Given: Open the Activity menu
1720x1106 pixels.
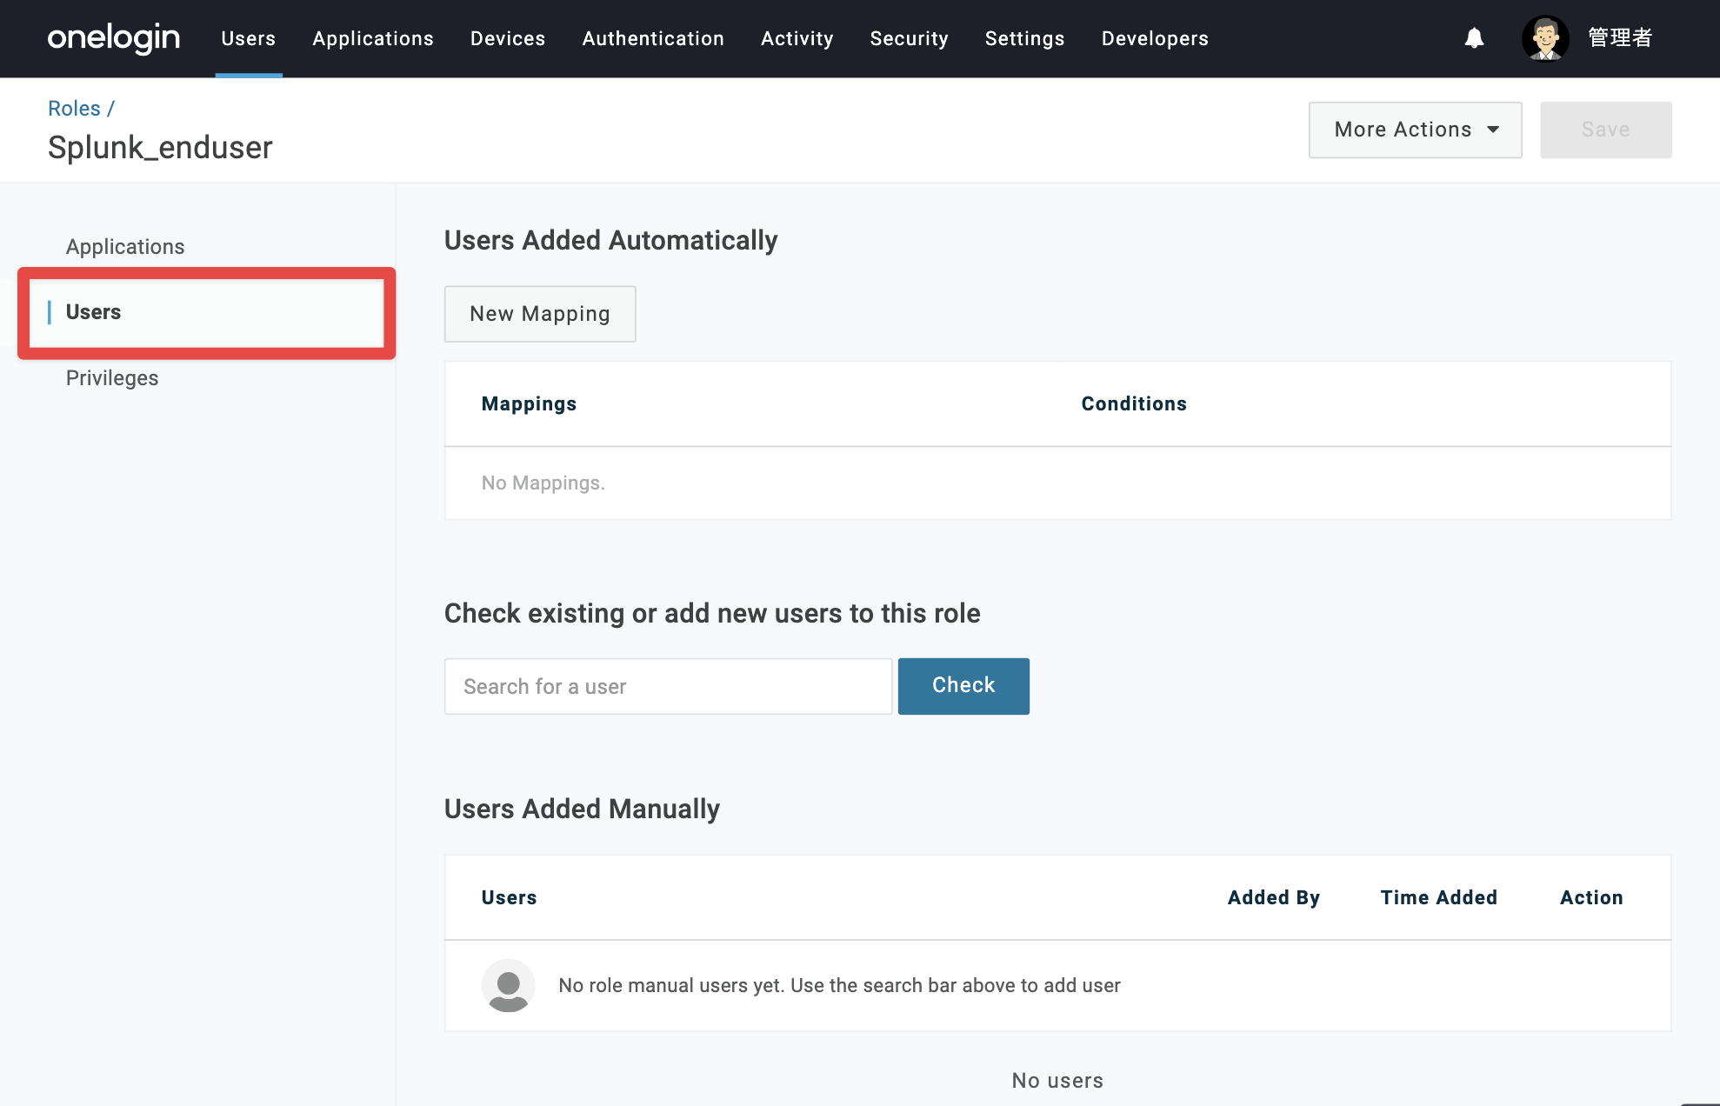Looking at the screenshot, I should [797, 38].
